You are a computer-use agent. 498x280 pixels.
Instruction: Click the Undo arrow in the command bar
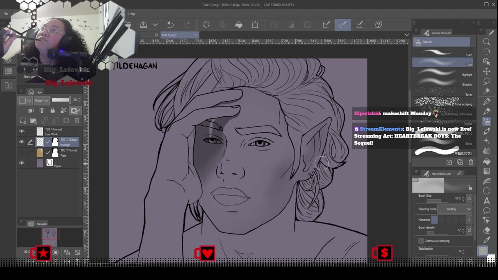170,25
